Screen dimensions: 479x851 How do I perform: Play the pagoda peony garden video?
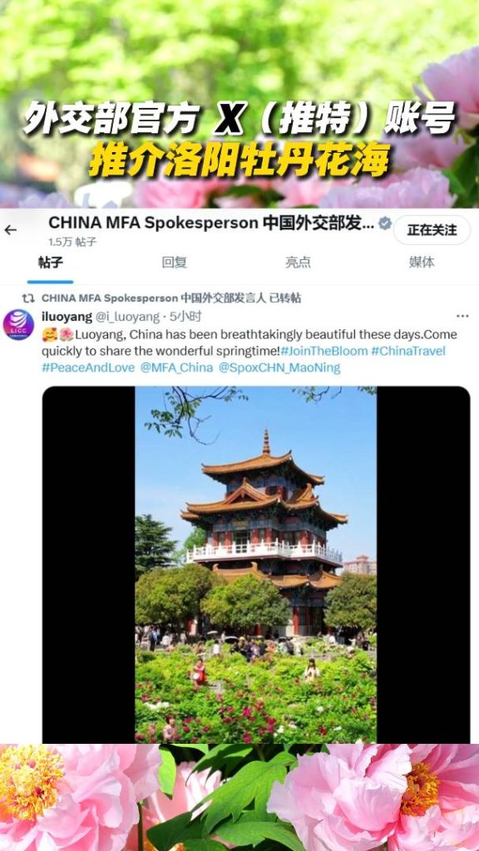(x=256, y=564)
